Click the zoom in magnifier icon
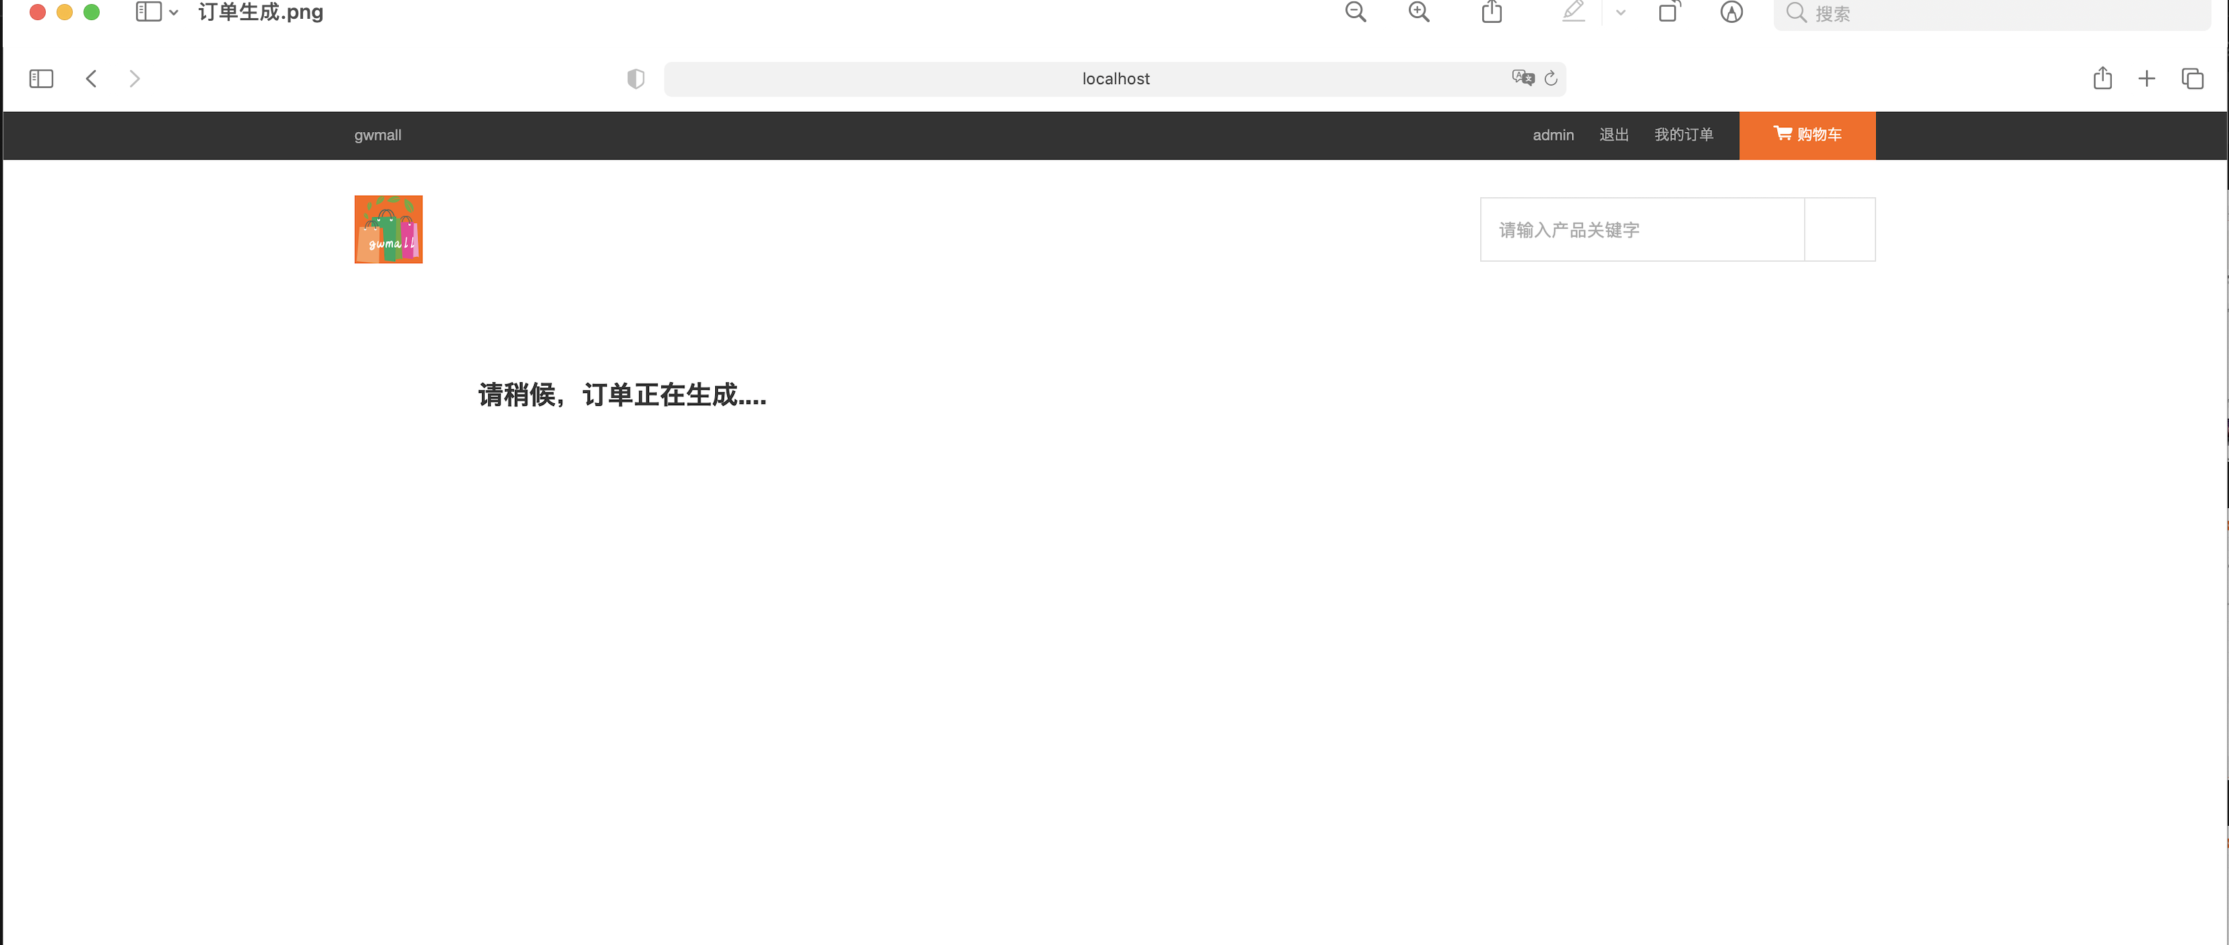The image size is (2229, 945). [x=1418, y=12]
